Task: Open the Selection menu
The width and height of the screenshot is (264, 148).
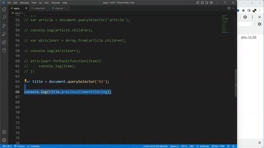Action: pos(24,3)
